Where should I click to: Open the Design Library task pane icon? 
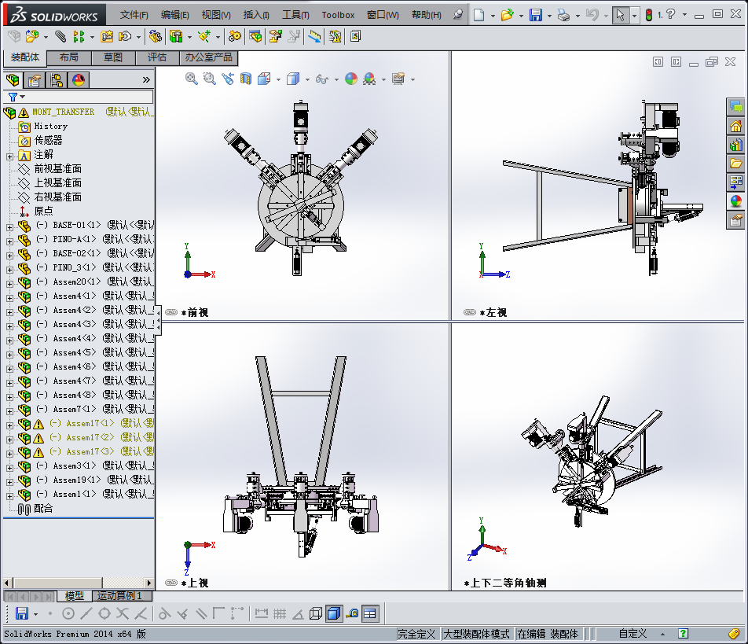(736, 145)
